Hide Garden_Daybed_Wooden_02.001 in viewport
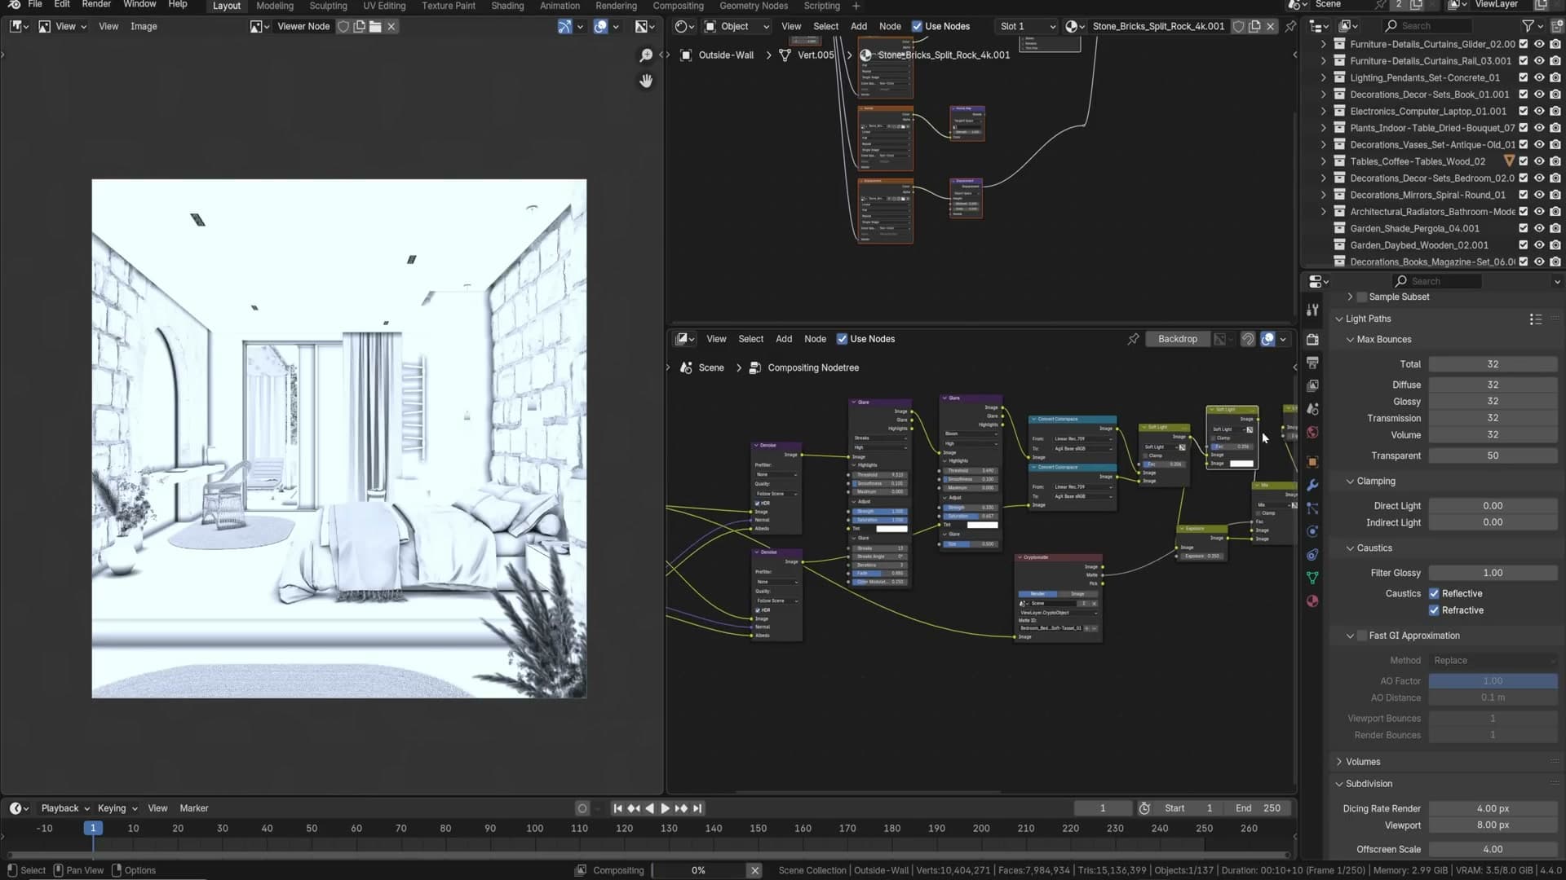The height and width of the screenshot is (880, 1566). (x=1539, y=245)
